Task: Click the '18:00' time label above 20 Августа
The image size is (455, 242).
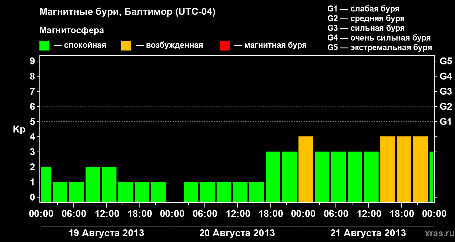Action: click(x=270, y=214)
